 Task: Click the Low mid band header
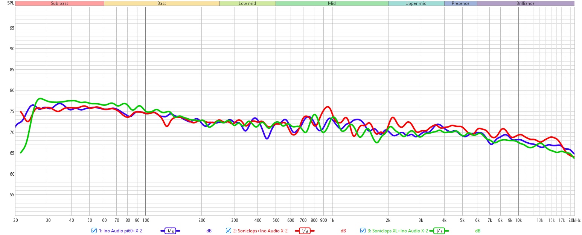click(x=247, y=3)
